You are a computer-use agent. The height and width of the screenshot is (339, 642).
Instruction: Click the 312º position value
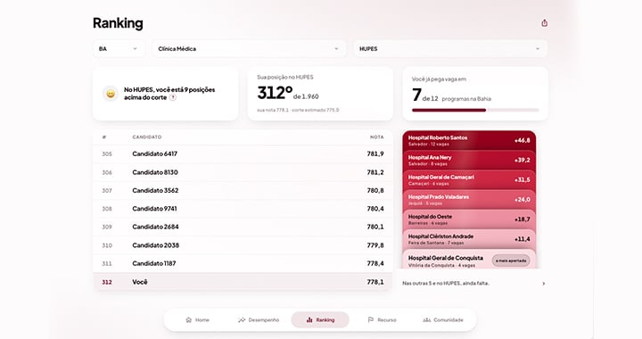click(x=275, y=93)
